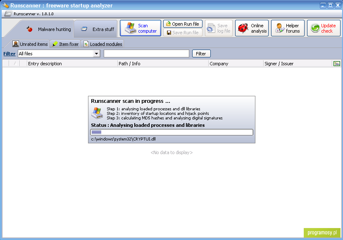Open the Item fixer tab
This screenshot has height=240, width=343.
point(65,44)
